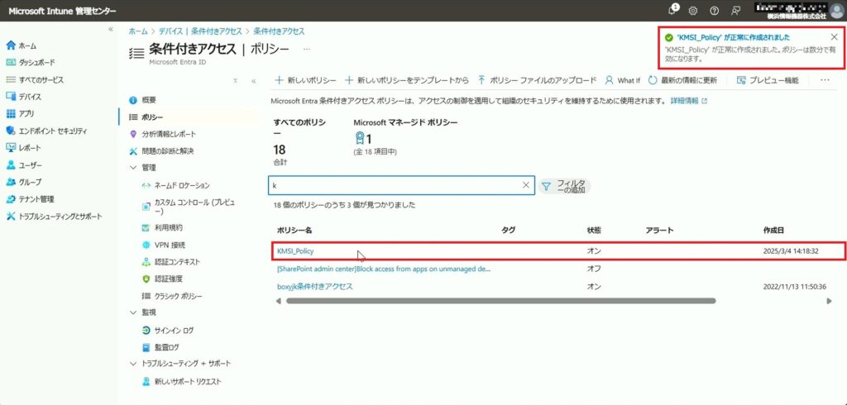The image size is (847, 405).
Task: Click the ホーム breadcrumb
Action: 138,31
